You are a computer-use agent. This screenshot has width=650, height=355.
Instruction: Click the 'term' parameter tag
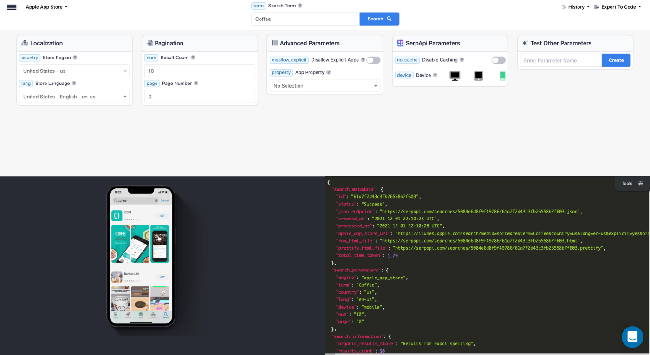click(259, 6)
